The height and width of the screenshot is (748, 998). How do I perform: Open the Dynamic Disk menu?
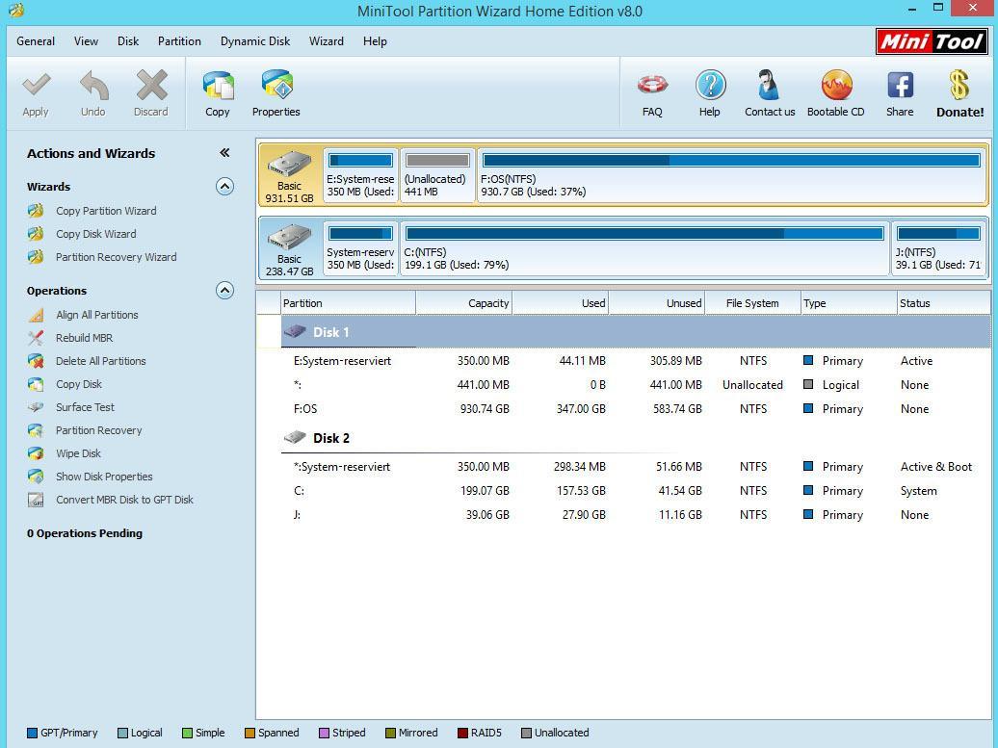(x=255, y=41)
